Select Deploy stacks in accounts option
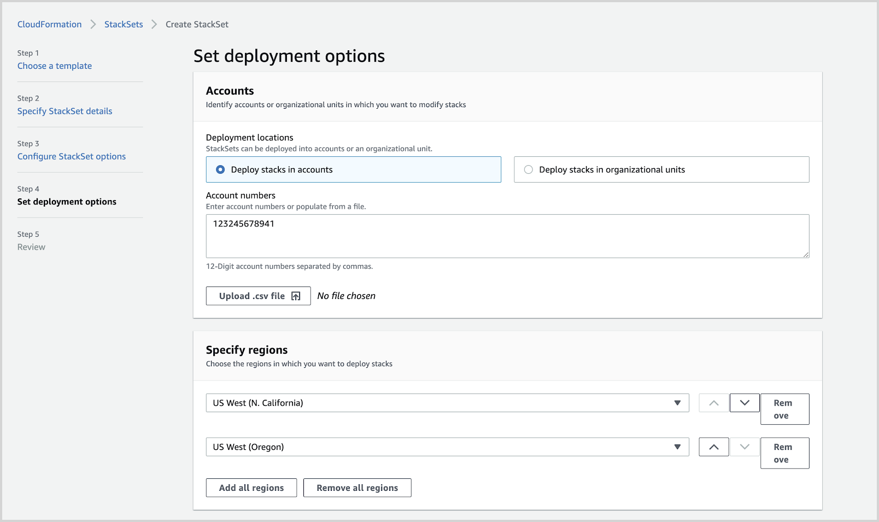 [x=221, y=170]
